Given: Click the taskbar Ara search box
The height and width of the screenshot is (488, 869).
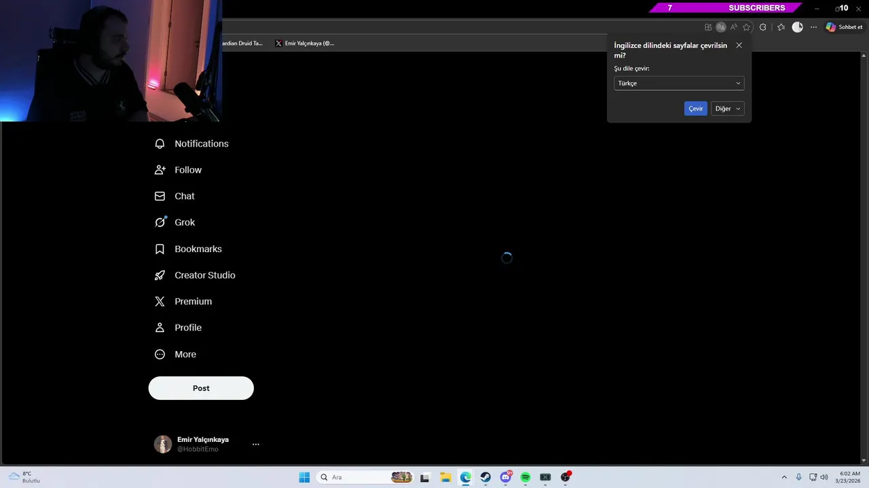Looking at the screenshot, I should (x=365, y=477).
